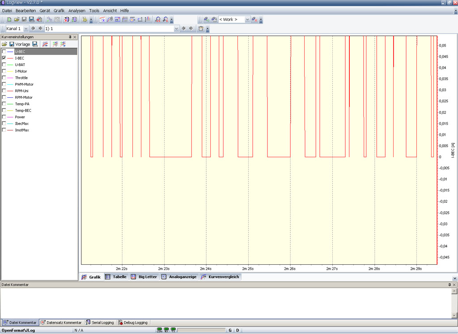Enable the U-BEC curve checkbox
Viewport: 458px width, 334px height.
4,52
